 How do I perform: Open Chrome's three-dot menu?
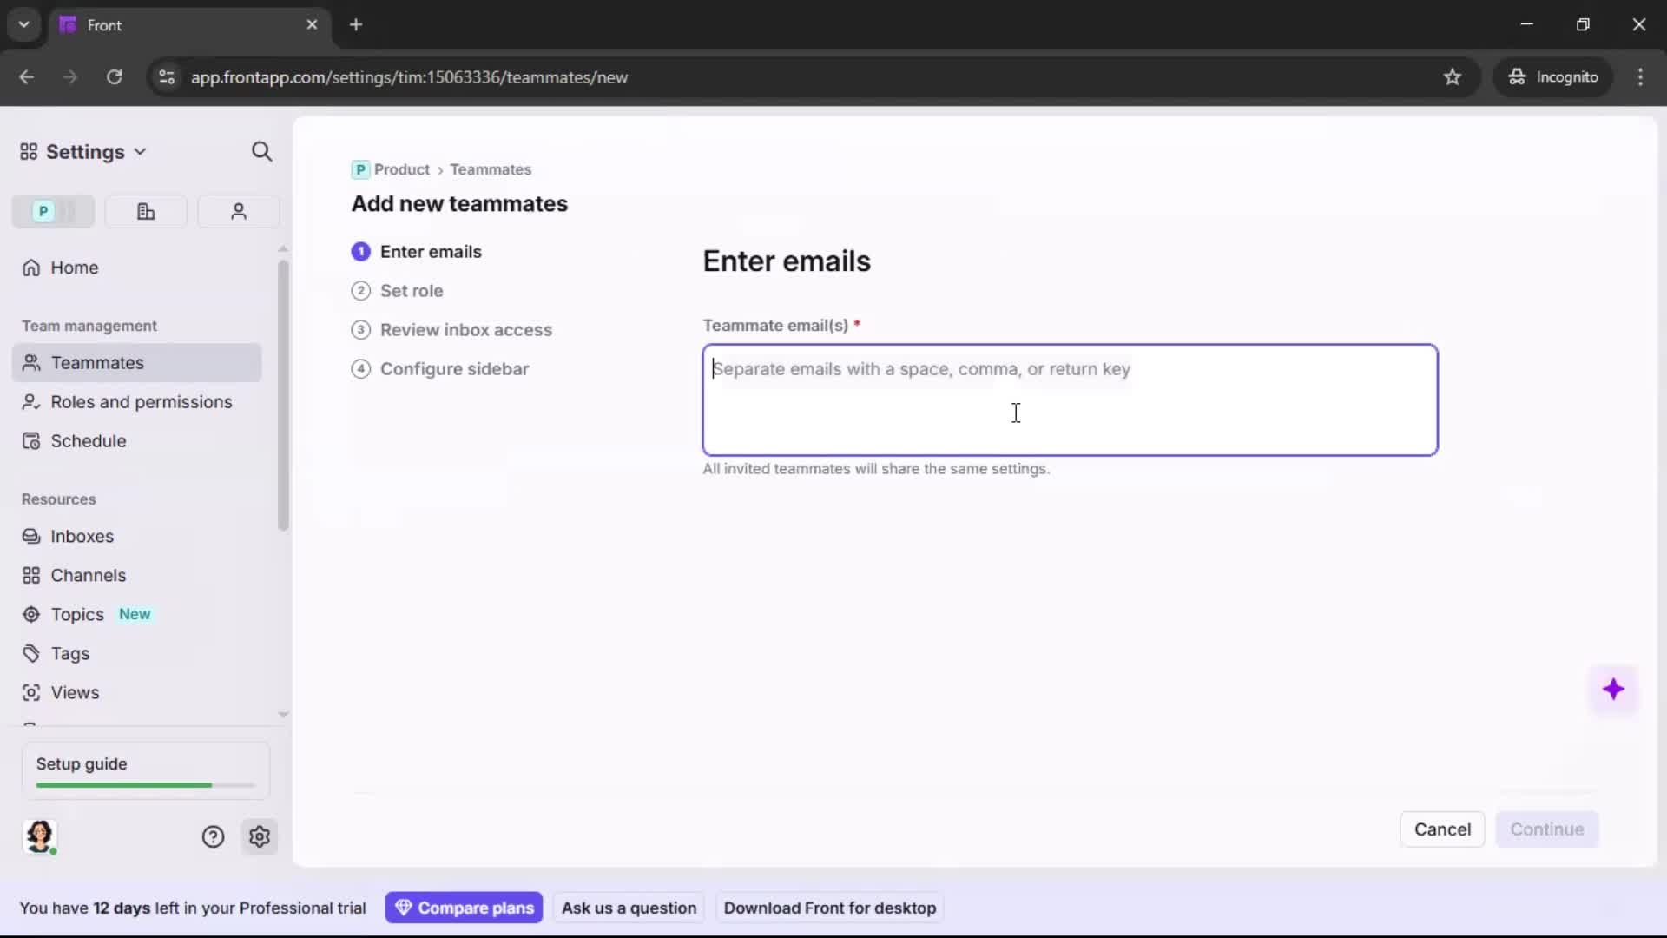click(x=1641, y=77)
